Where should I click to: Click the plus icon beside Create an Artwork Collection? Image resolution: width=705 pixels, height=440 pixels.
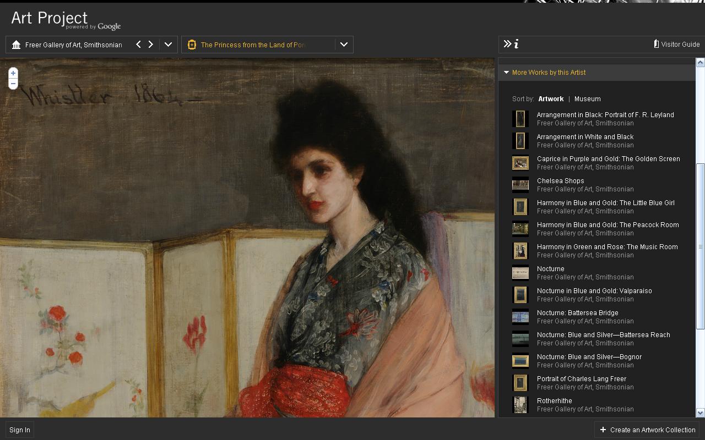[603, 430]
